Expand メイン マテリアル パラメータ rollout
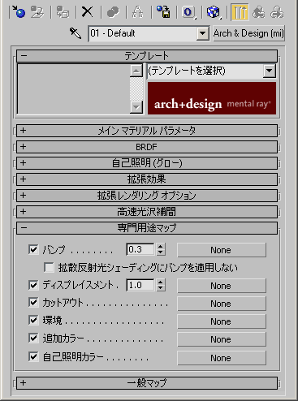Screen dimensions: 298x401 click(x=147, y=131)
